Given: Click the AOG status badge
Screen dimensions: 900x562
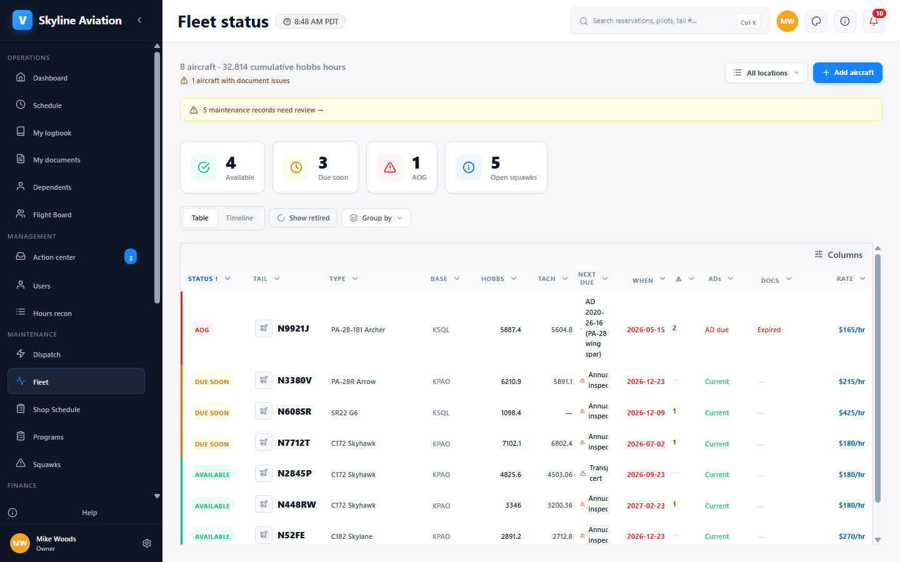Looking at the screenshot, I should [x=202, y=330].
